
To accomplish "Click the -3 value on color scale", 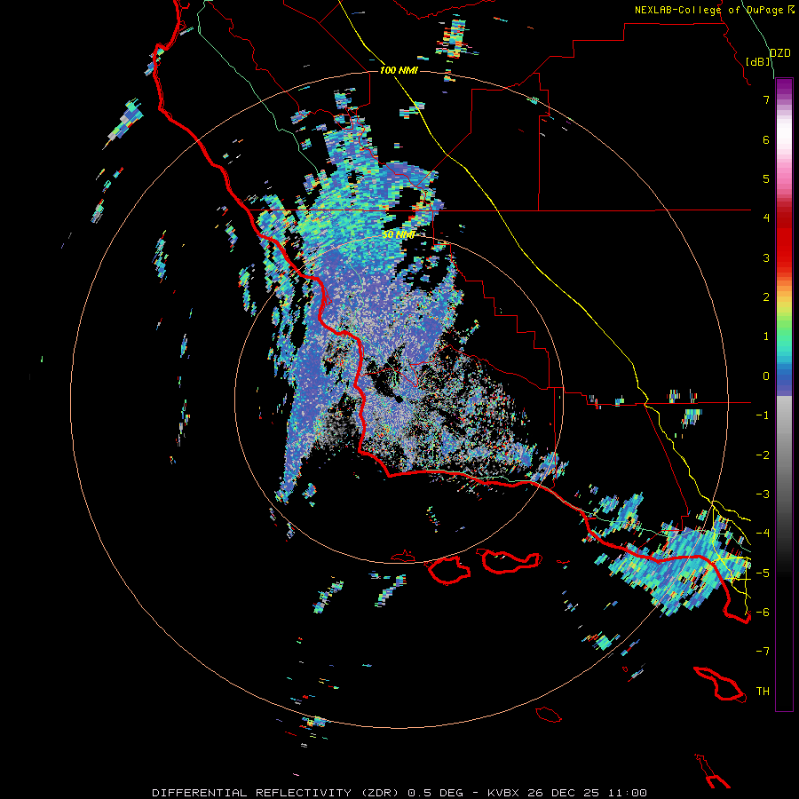I will [x=763, y=494].
